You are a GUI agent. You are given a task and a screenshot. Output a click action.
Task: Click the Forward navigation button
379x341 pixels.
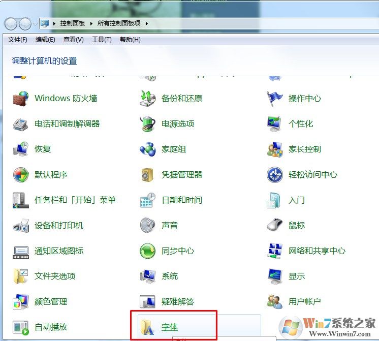tap(25, 24)
